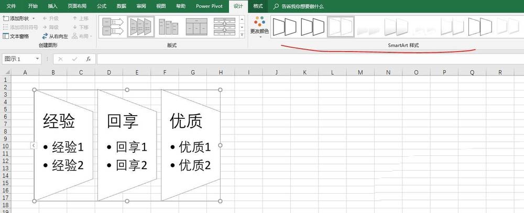Open the Name Box dropdown arrow
This screenshot has height=213, width=524.
tap(37, 59)
